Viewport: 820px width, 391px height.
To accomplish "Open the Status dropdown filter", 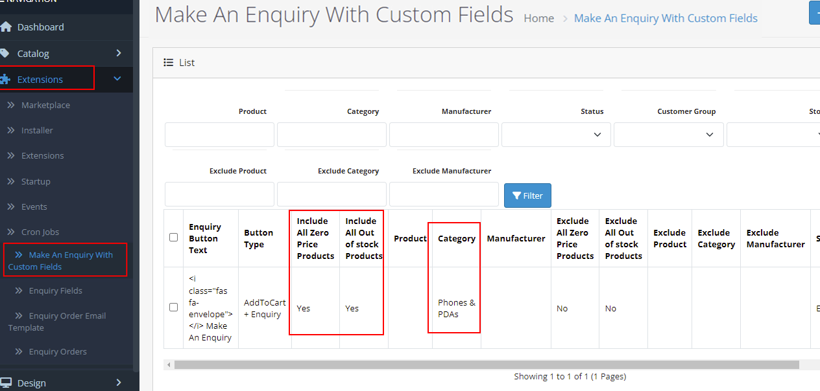I will [x=556, y=134].
